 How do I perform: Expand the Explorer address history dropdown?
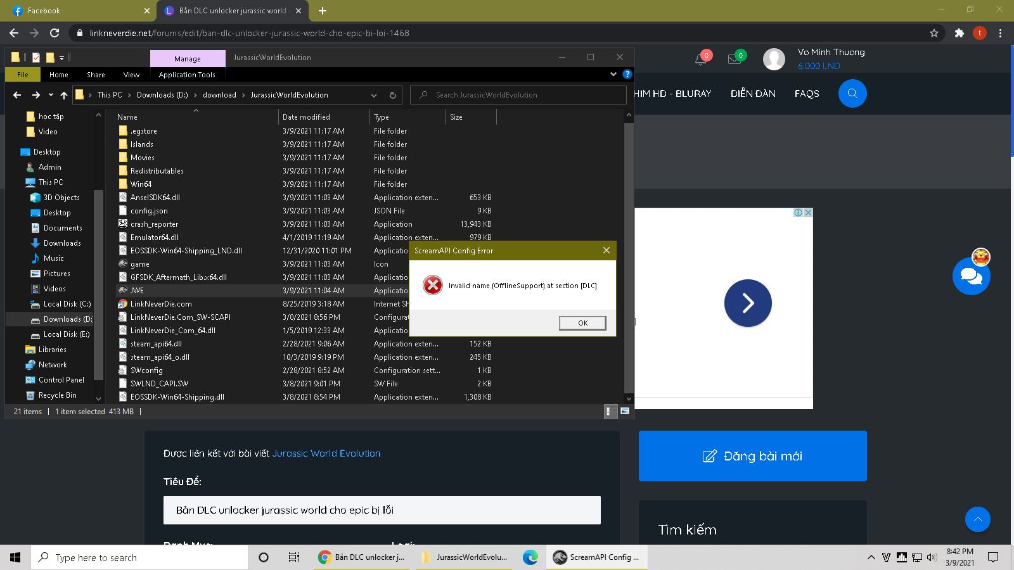[x=374, y=95]
